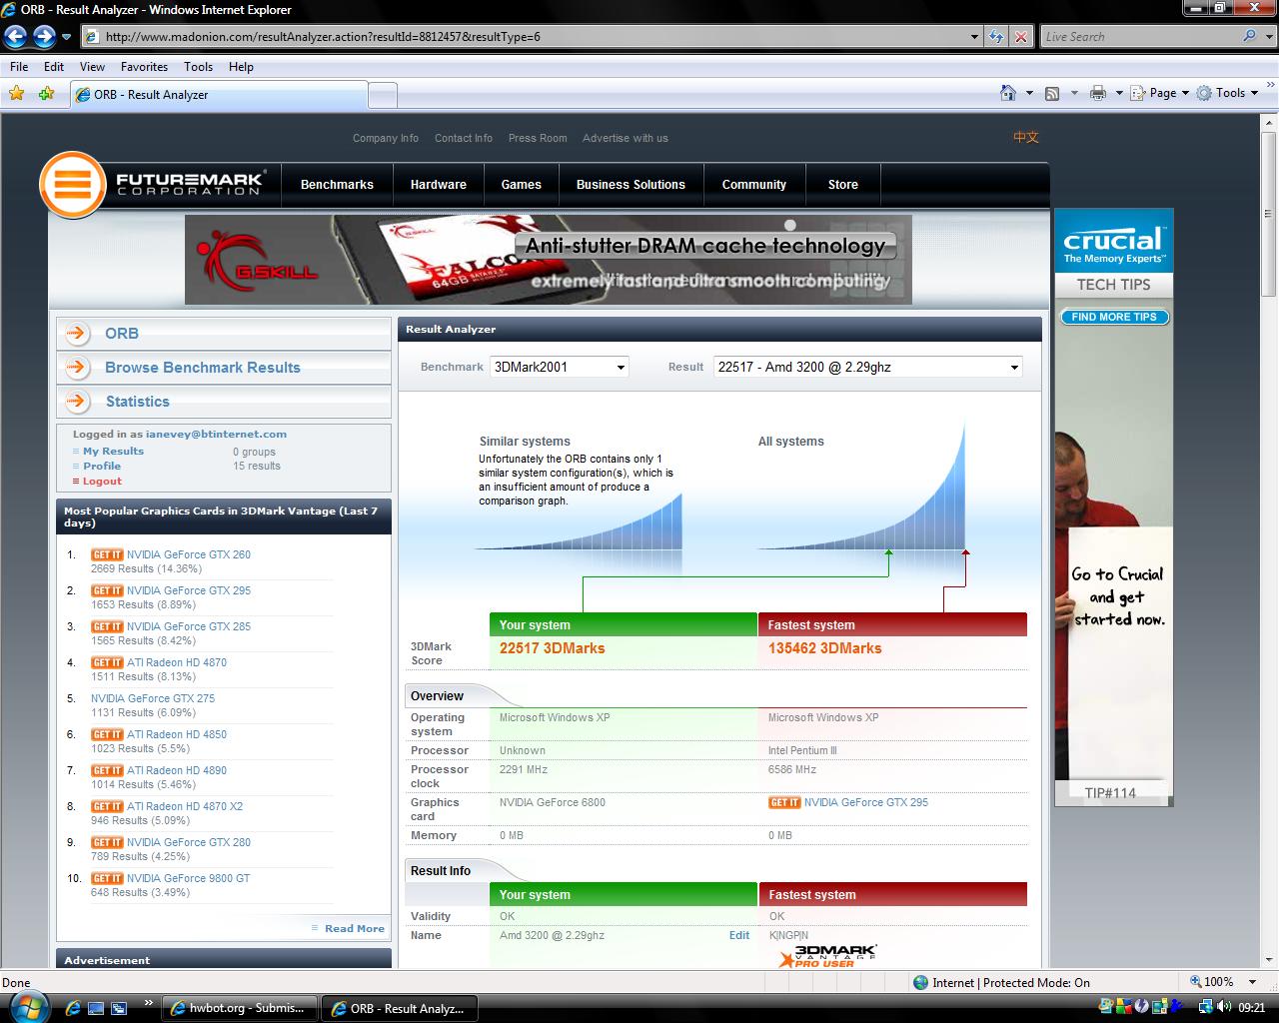
Task: Click the Live Search input box
Action: pos(1140,37)
